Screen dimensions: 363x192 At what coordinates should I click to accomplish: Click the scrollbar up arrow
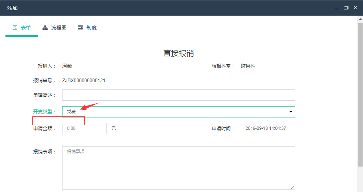(360, 19)
